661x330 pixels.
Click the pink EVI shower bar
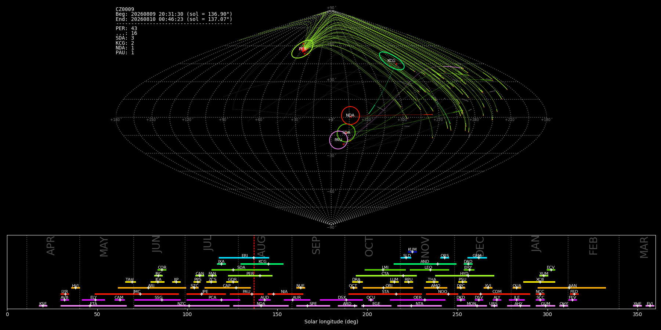pyautogui.click(x=650, y=306)
